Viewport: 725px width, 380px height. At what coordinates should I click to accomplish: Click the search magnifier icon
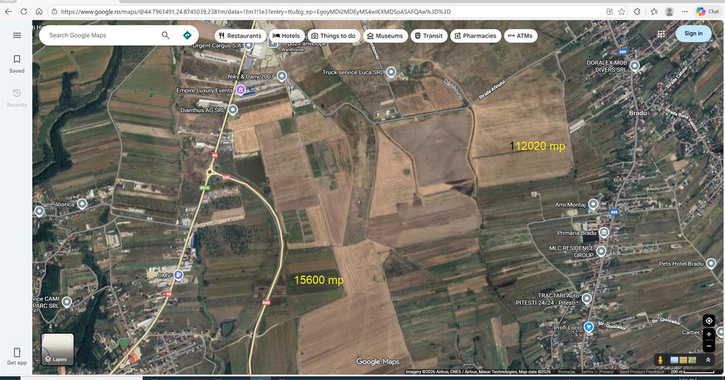164,35
